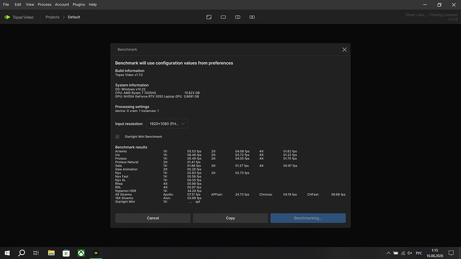
Task: Open the Edit menu
Action: coord(18,4)
